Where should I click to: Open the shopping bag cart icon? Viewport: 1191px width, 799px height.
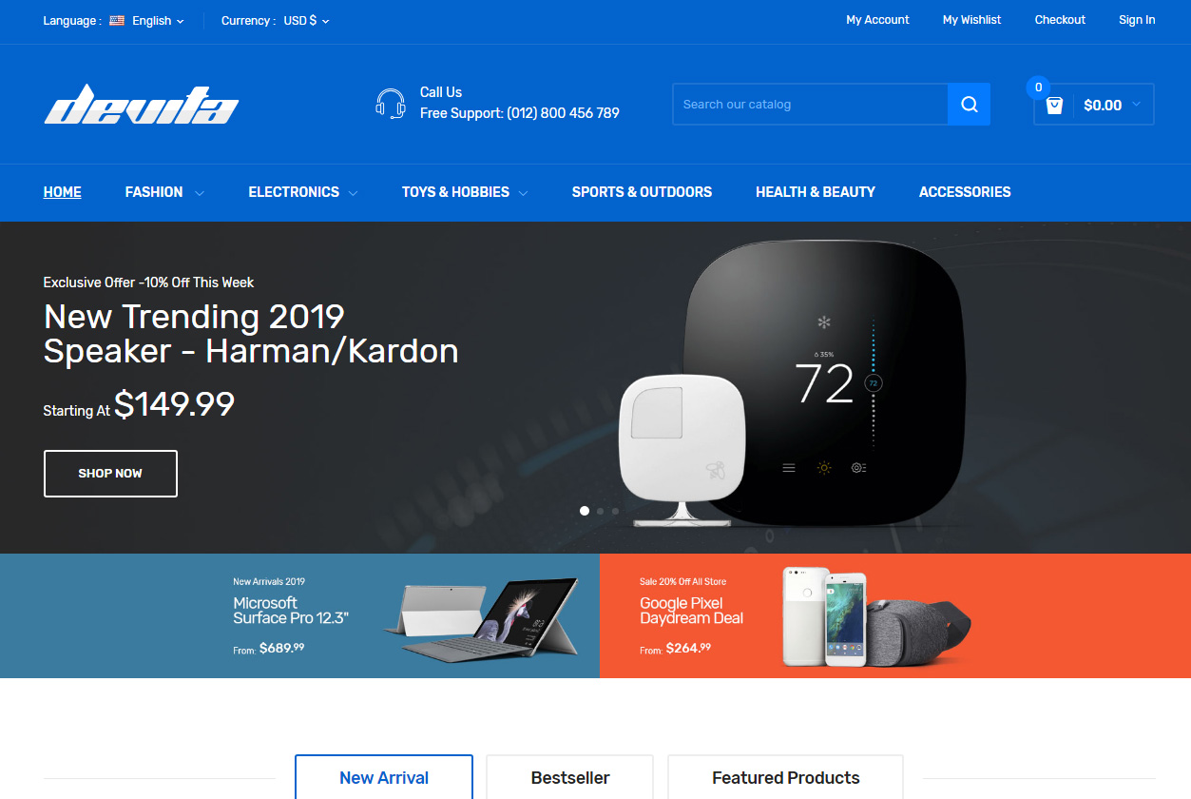[1054, 106]
